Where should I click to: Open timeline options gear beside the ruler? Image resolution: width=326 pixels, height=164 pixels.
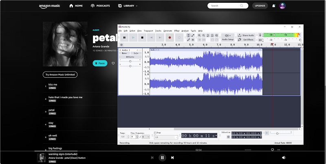(121, 45)
